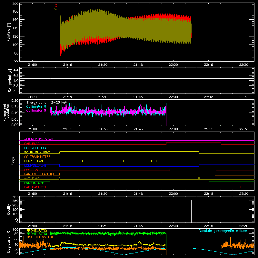Screen dimensions: 258x258
Task: Select the ECLIPSE_FLAG label
Action: [35, 165]
